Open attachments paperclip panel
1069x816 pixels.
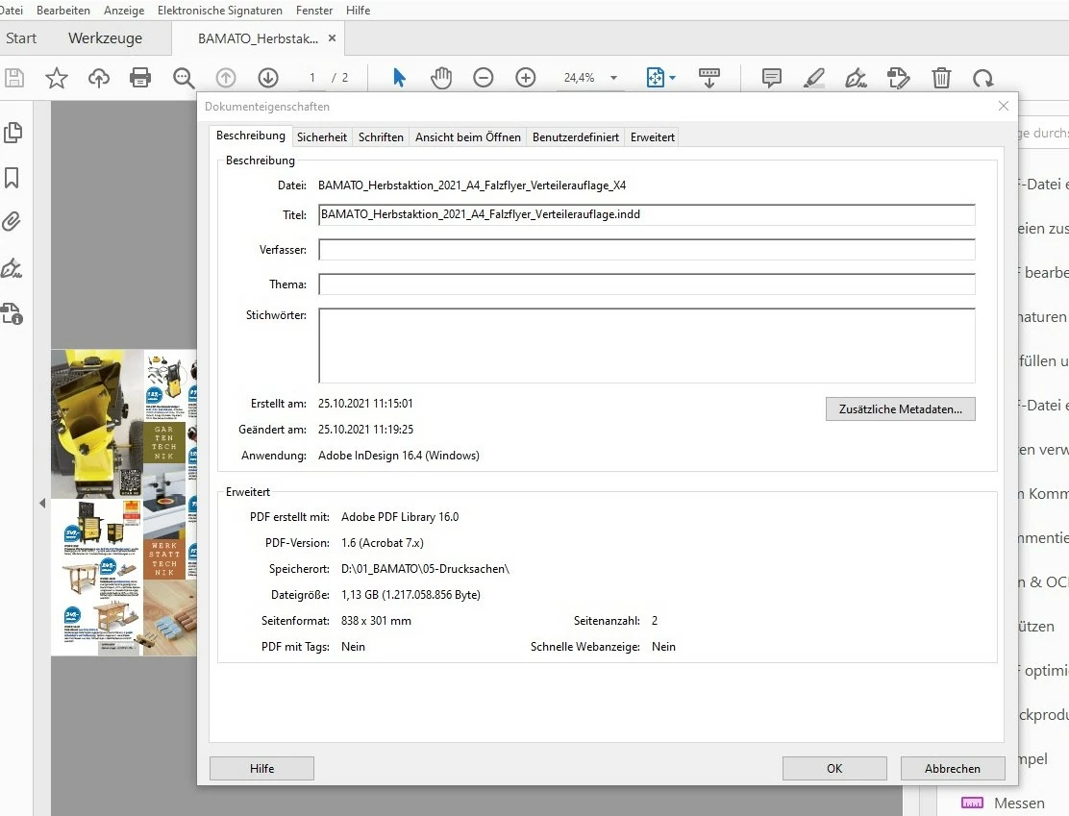(x=12, y=222)
